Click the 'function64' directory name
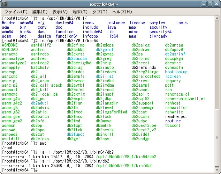This screenshot has height=174, width=221. pyautogui.click(x=67, y=36)
